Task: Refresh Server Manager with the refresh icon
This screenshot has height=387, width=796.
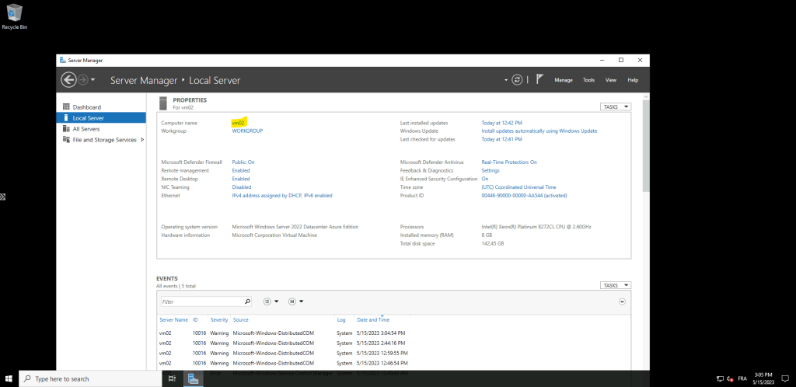Action: (x=517, y=79)
